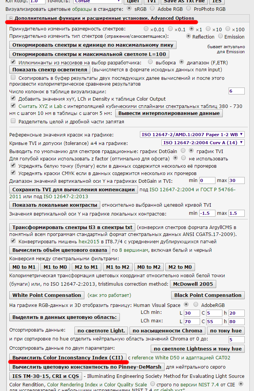This screenshot has width=254, height=391.
Task: Enable comma as decimal separator
Action: 13,121
